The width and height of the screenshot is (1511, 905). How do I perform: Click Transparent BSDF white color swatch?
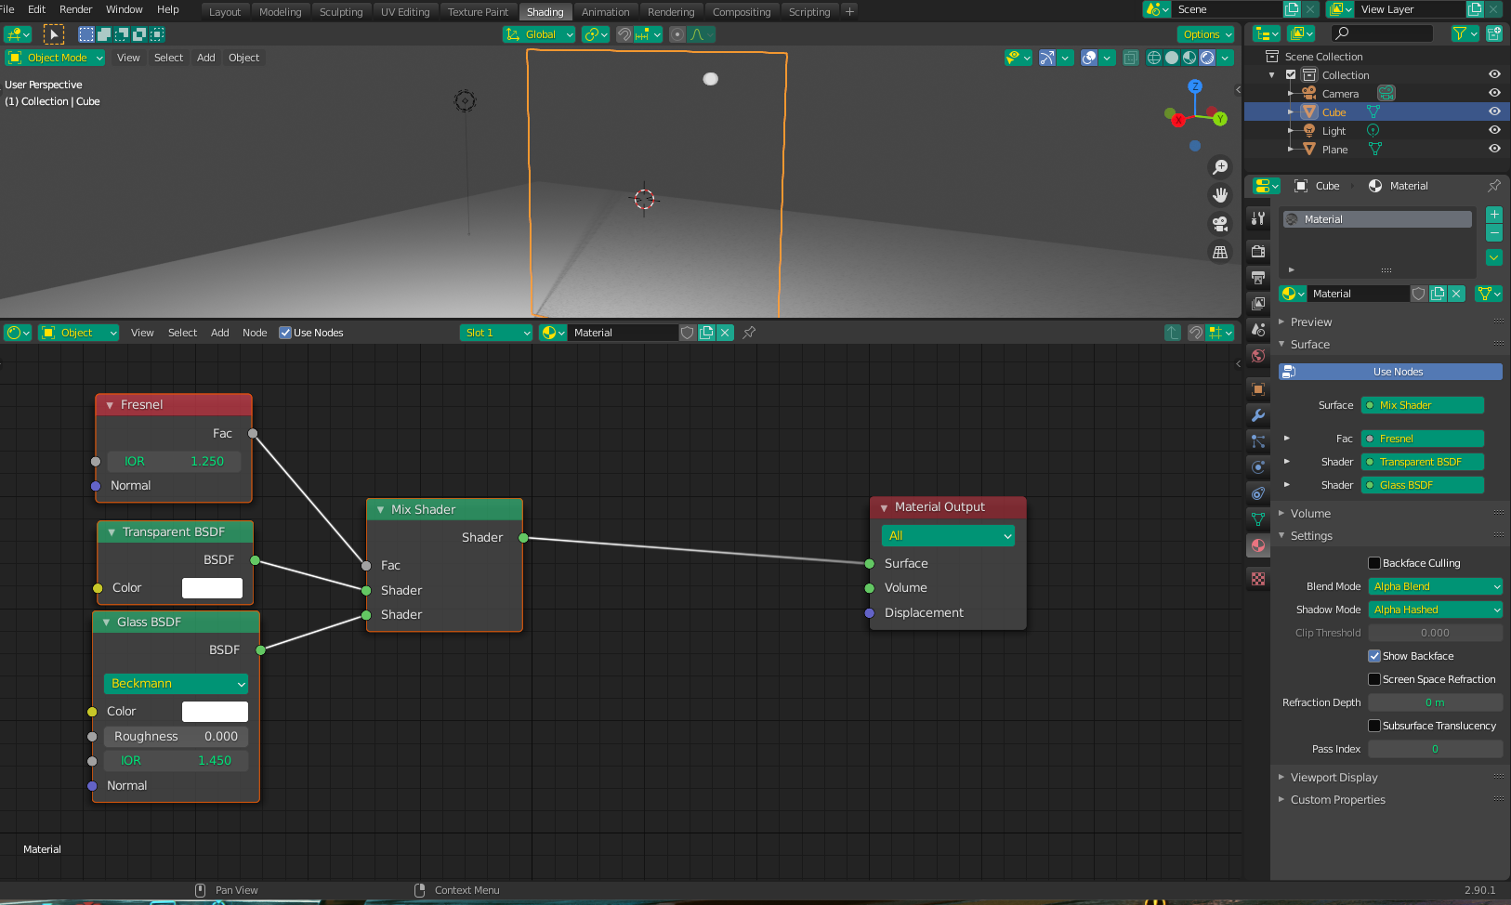point(212,588)
